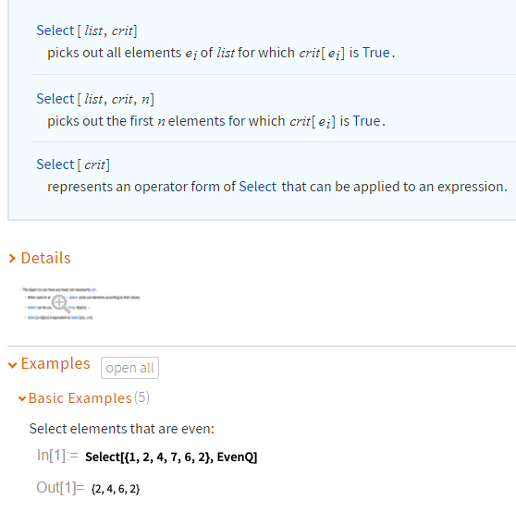Click the Examples heading text

(55, 364)
